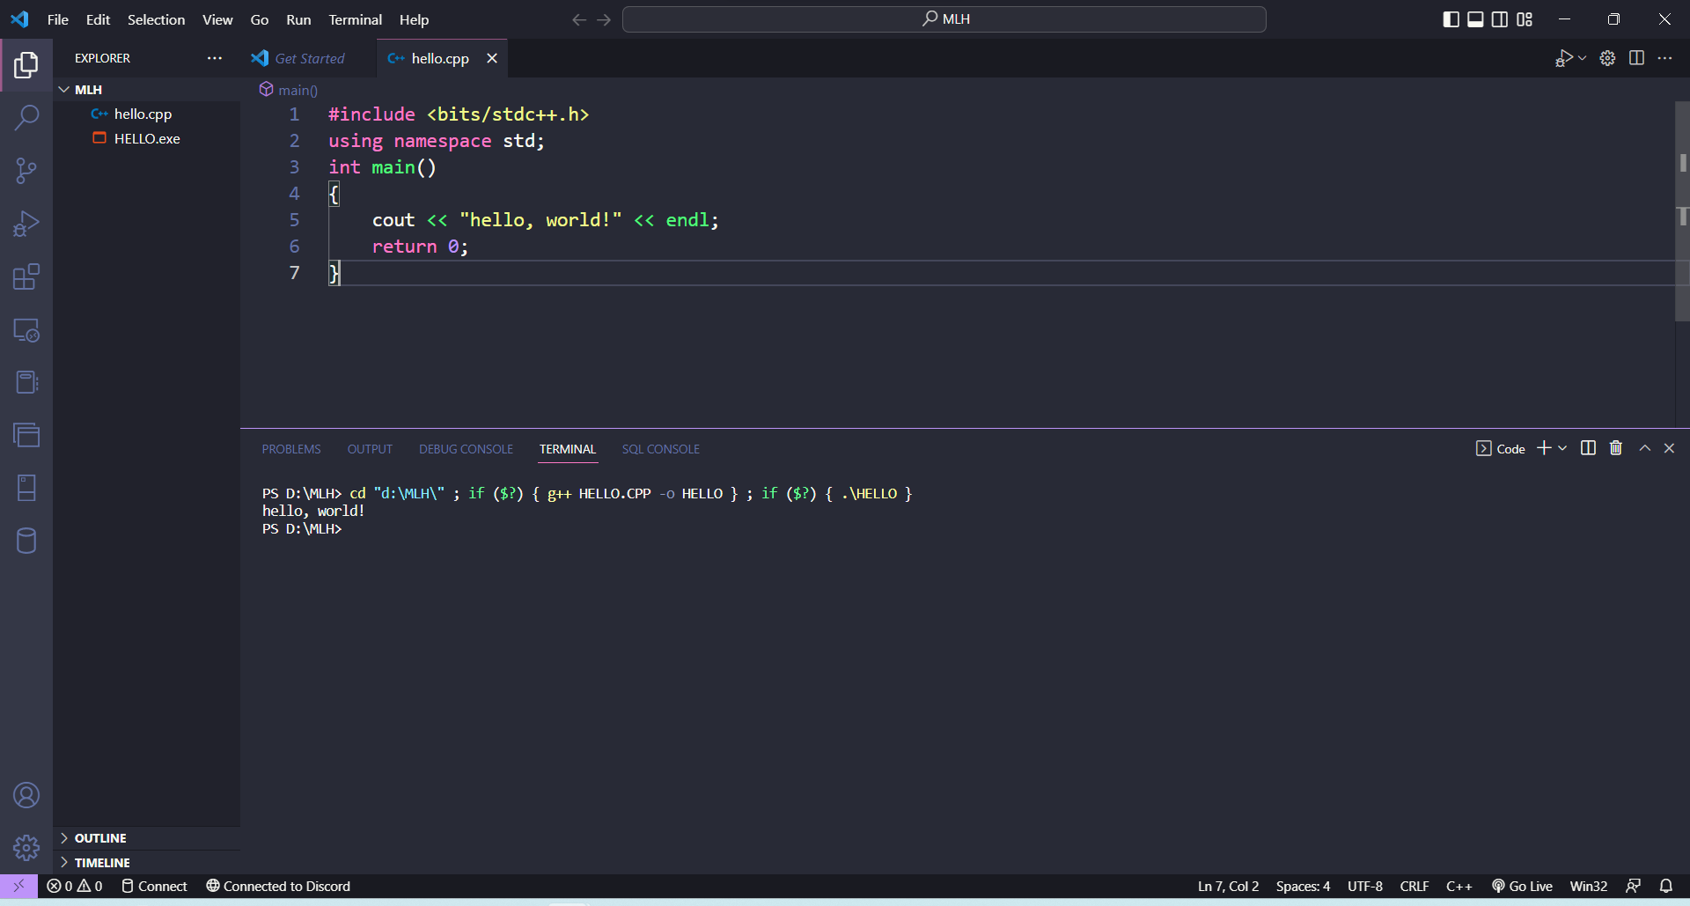
Task: Click the MLH command center search box
Action: pyautogui.click(x=944, y=19)
